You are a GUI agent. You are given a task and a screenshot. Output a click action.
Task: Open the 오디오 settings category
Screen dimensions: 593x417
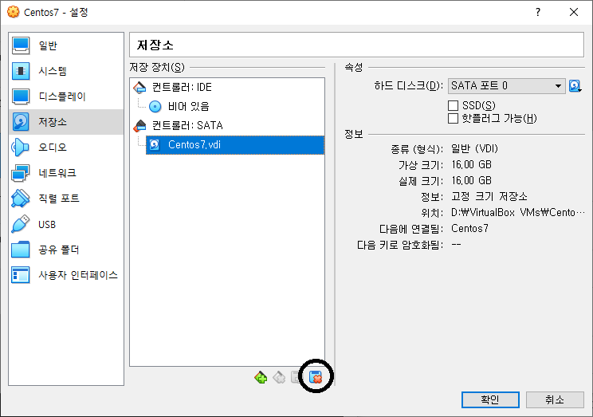coord(66,148)
